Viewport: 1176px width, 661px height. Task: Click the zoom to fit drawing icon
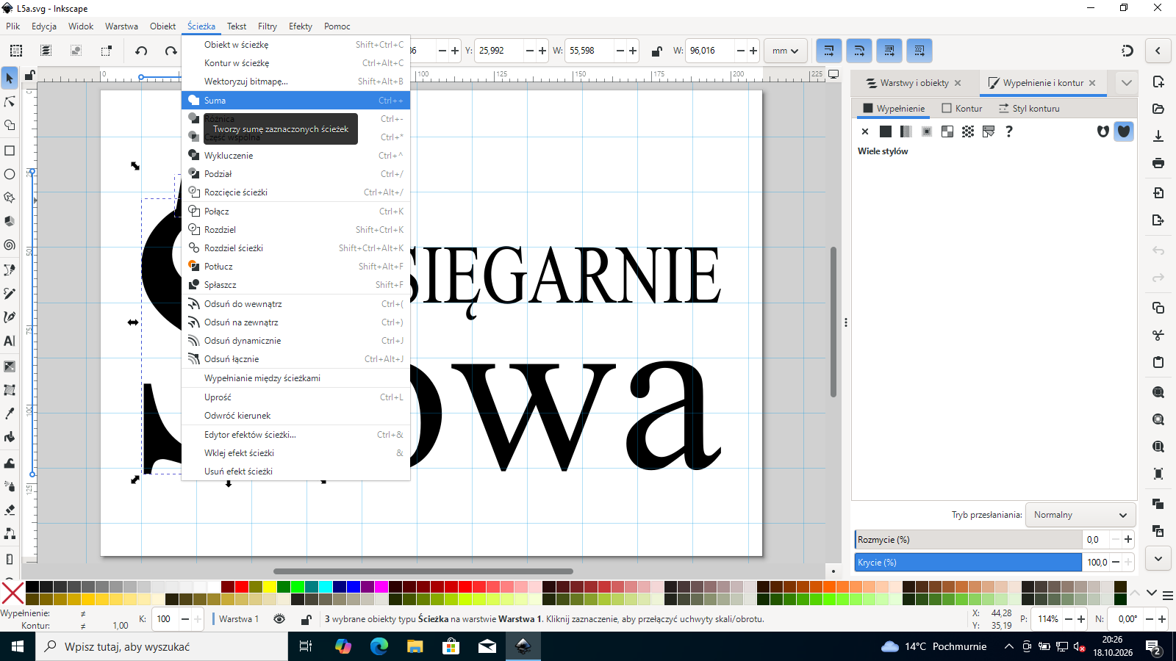coord(1158,419)
